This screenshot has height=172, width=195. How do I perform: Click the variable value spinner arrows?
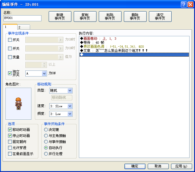[44, 65]
